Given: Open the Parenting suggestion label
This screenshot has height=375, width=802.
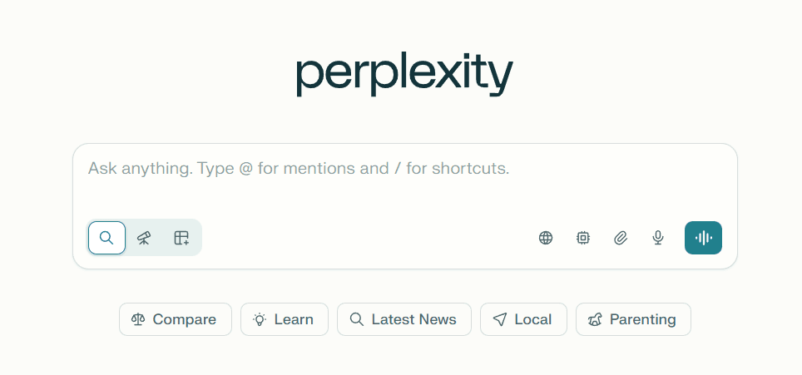Looking at the screenshot, I should [x=642, y=319].
